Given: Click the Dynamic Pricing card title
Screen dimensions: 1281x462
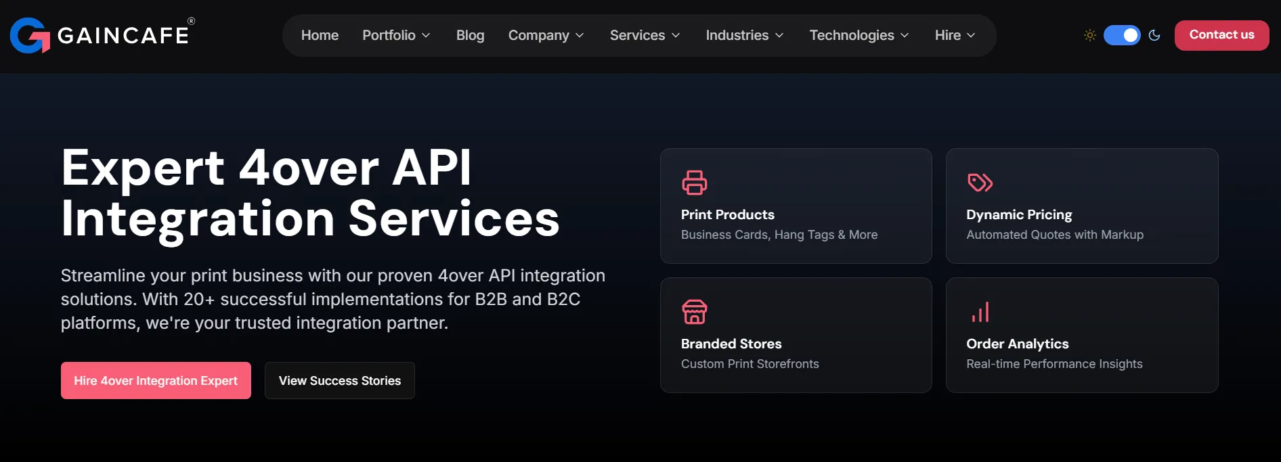Looking at the screenshot, I should (1019, 214).
